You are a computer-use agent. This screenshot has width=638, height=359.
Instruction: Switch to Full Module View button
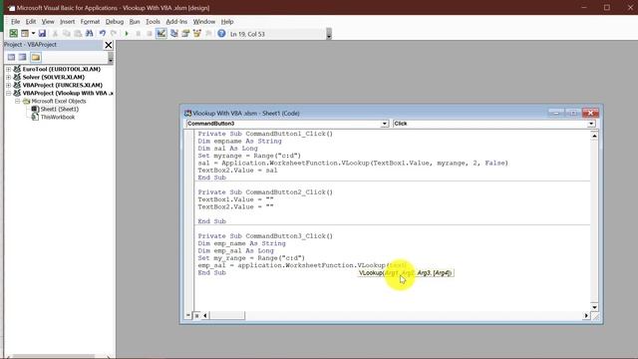[196, 315]
